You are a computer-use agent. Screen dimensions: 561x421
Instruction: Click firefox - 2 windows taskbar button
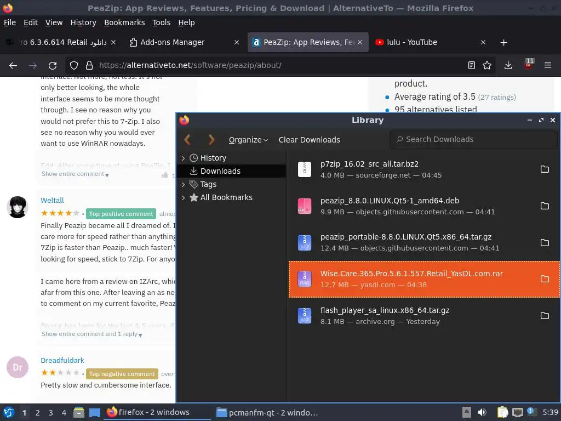157,412
